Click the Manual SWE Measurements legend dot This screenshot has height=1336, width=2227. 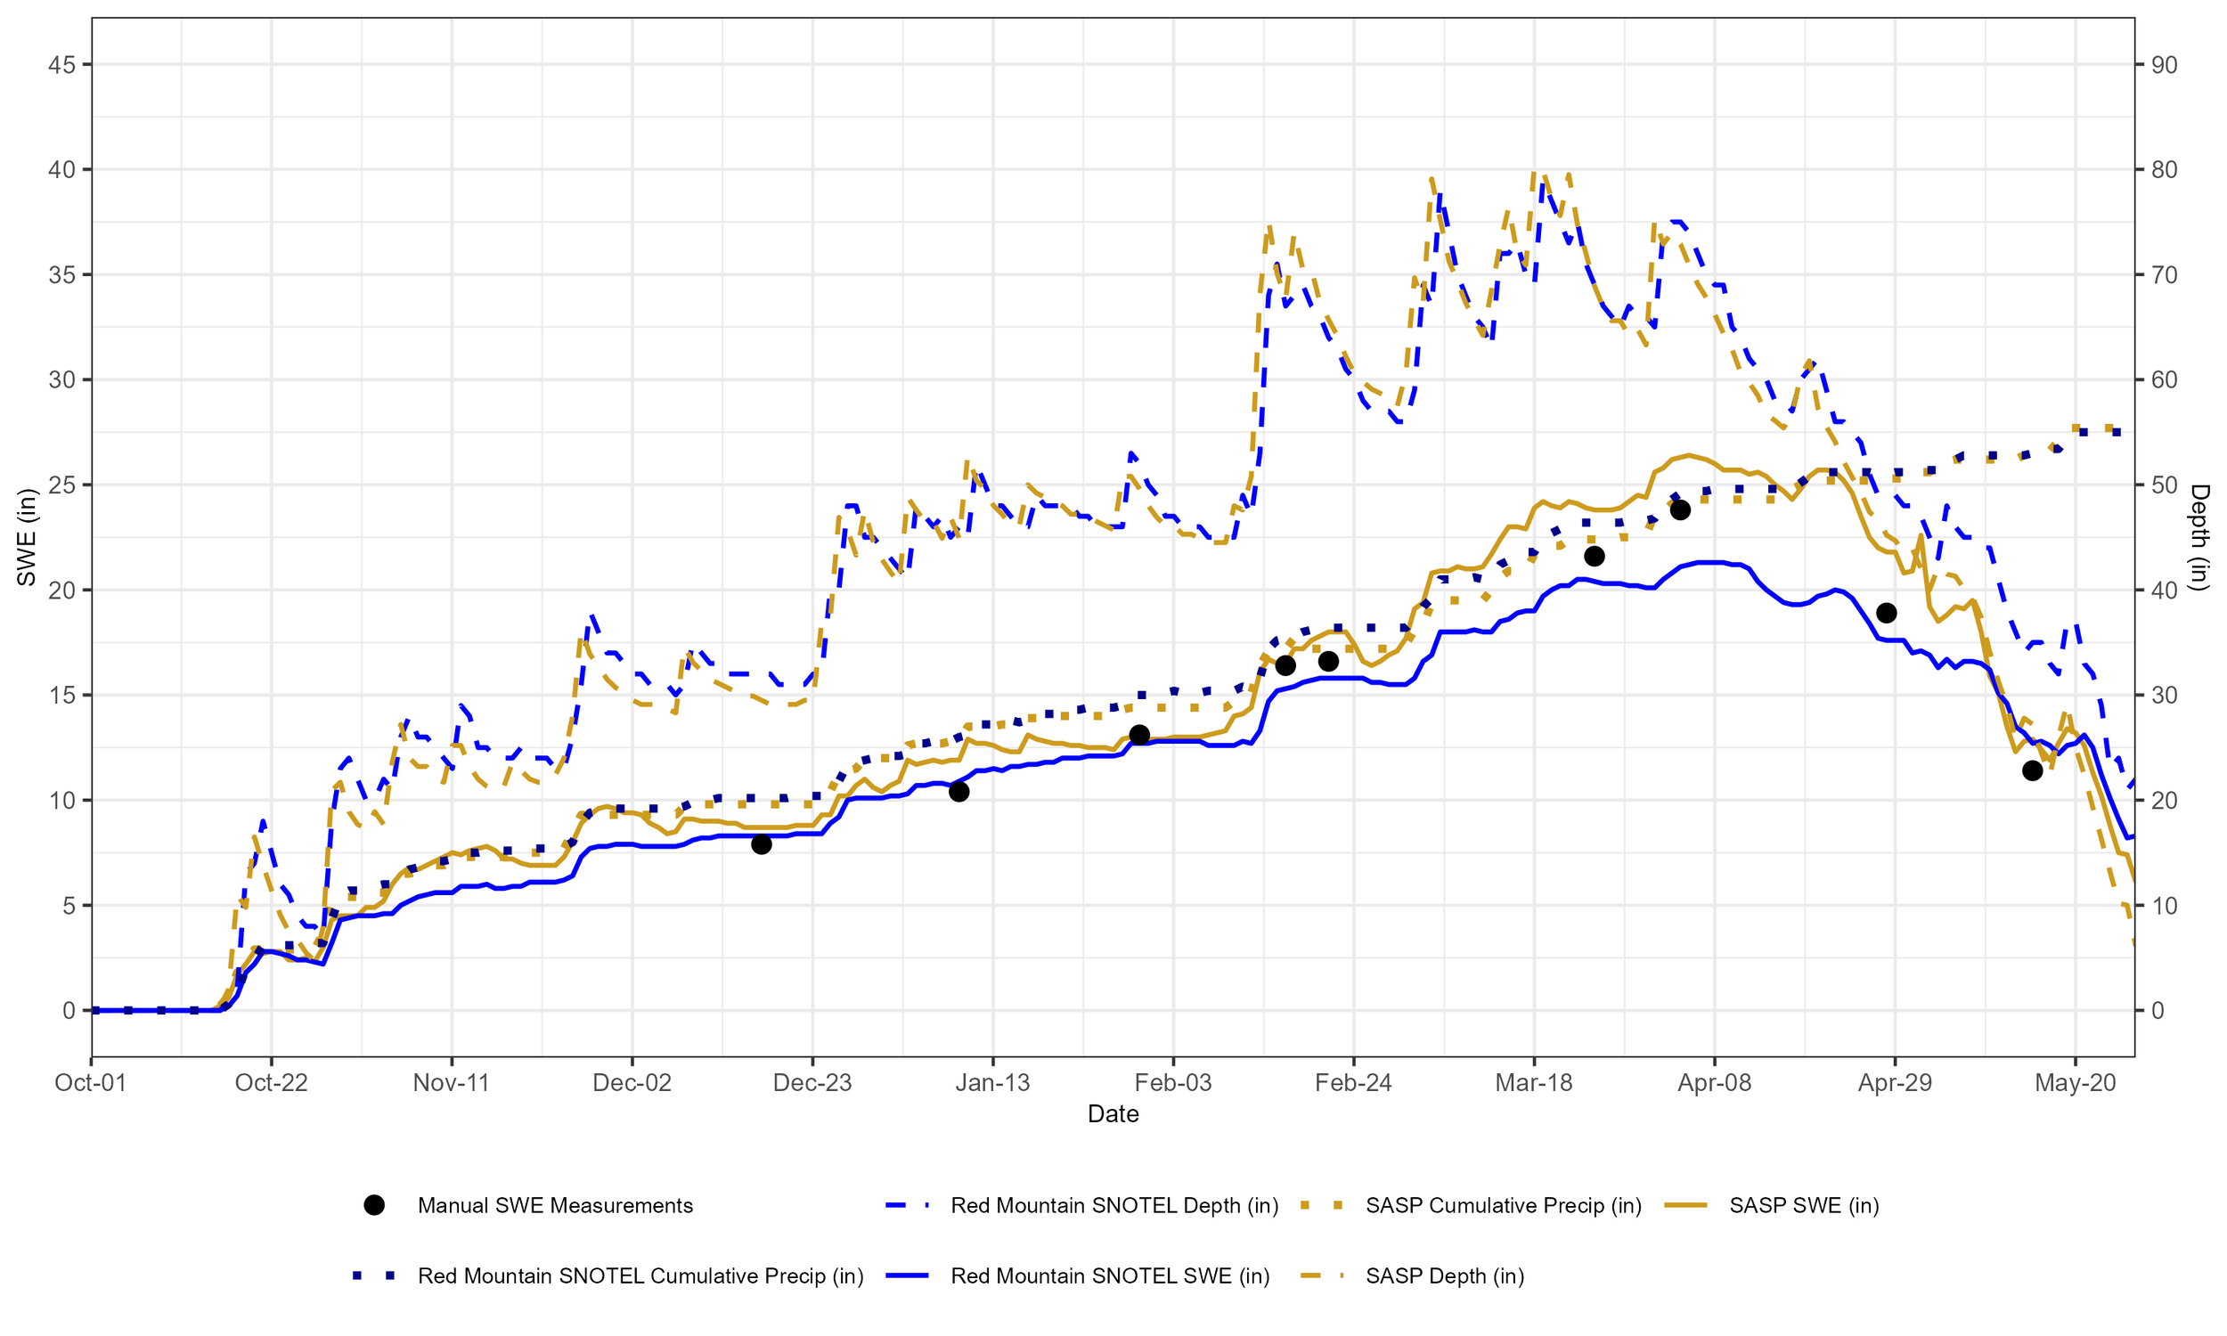373,1205
